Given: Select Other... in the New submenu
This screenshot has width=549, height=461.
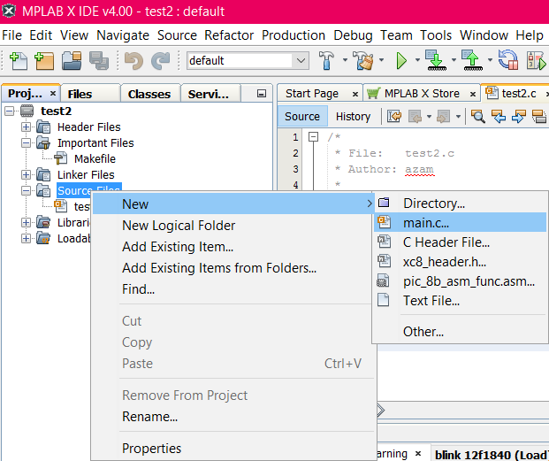Looking at the screenshot, I should pos(460,332).
